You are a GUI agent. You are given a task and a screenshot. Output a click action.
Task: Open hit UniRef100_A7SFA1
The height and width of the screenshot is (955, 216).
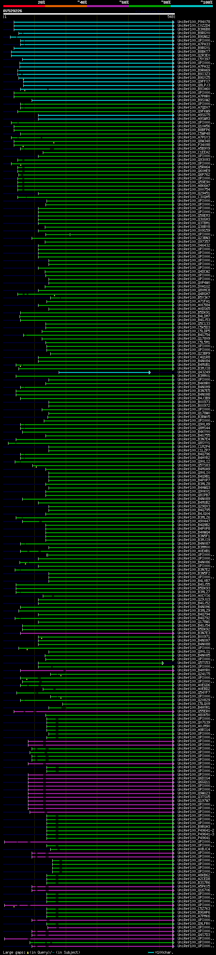194,302
